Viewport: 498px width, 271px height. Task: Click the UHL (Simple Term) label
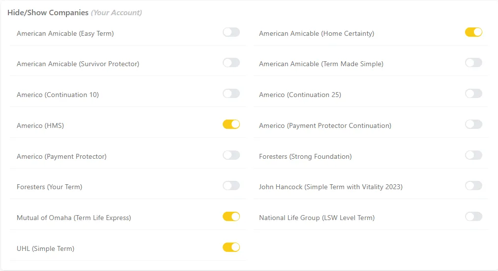(45, 248)
